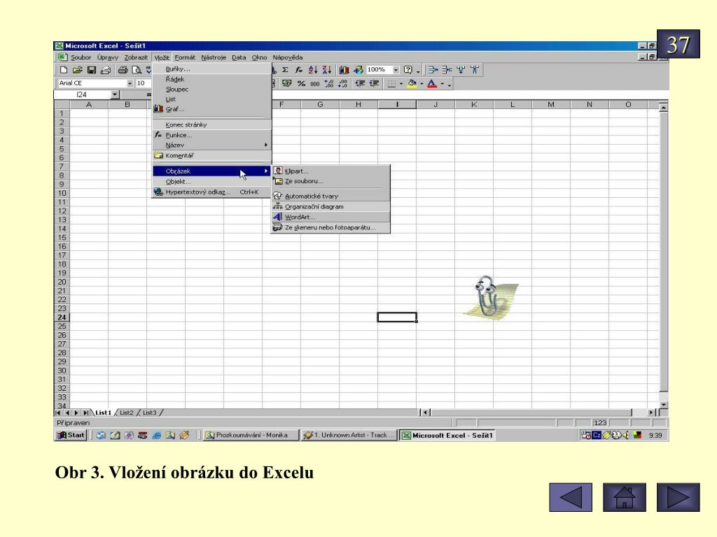
Task: Click the Print Preview icon
Action: 137,70
